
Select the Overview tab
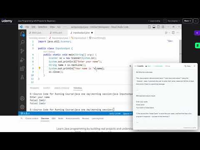45,118
